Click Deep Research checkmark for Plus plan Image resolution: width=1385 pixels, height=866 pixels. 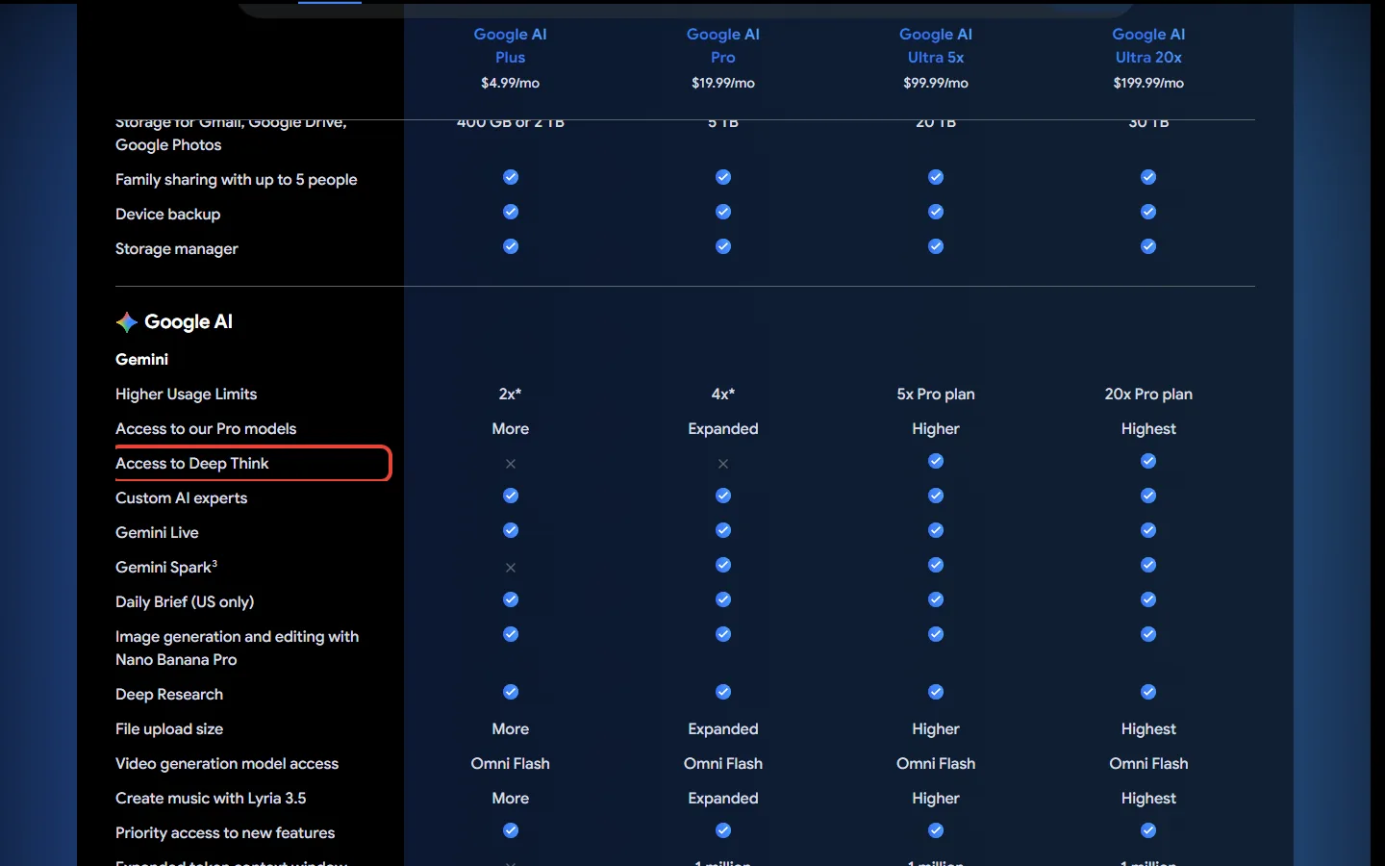point(511,692)
